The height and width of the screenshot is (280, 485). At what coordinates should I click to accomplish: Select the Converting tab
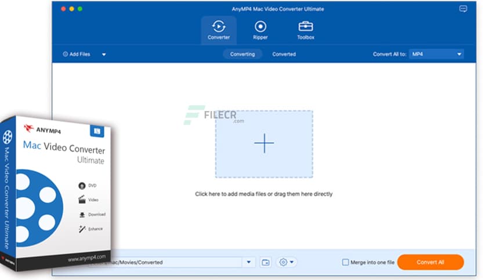242,54
